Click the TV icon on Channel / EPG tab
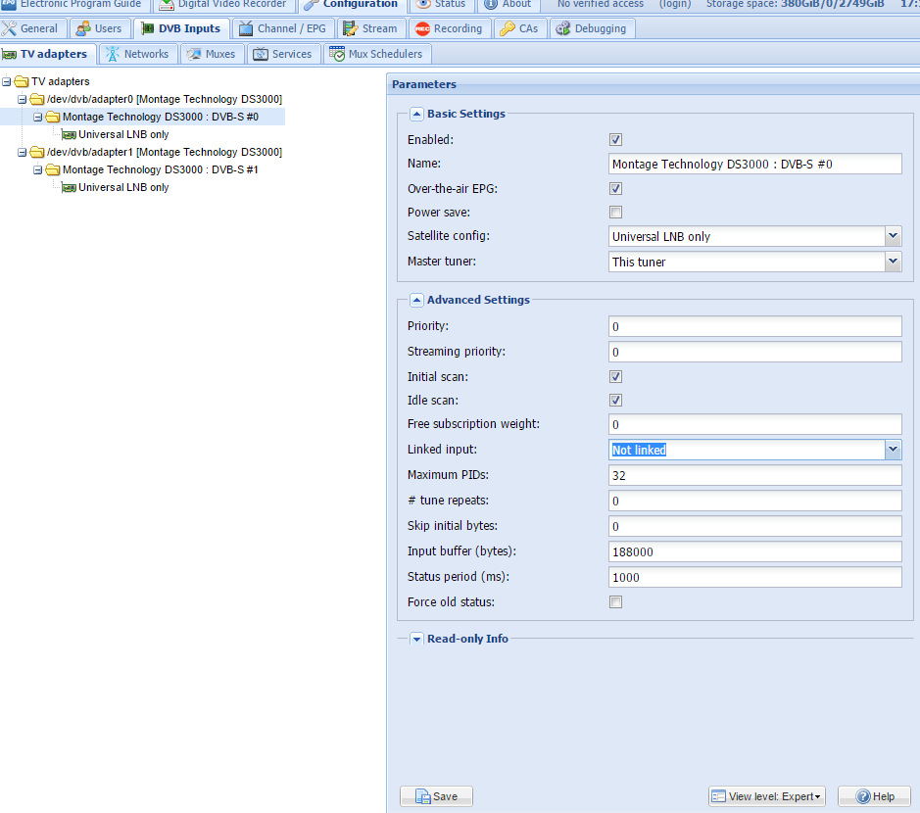The width and height of the screenshot is (920, 813). tap(246, 28)
